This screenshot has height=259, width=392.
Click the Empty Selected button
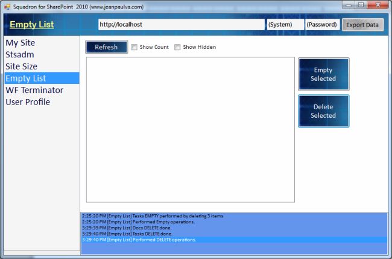point(323,74)
